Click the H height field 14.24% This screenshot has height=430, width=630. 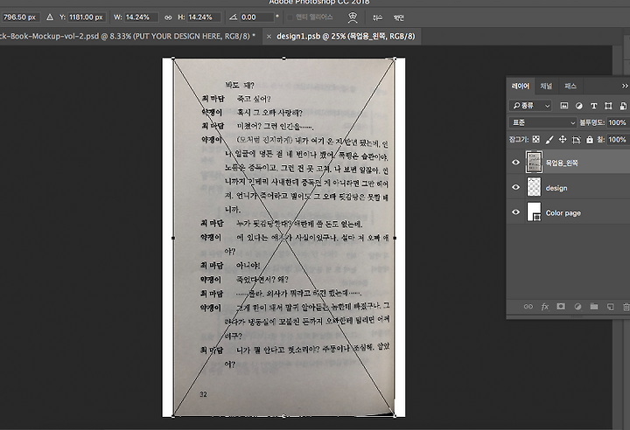[x=204, y=17]
